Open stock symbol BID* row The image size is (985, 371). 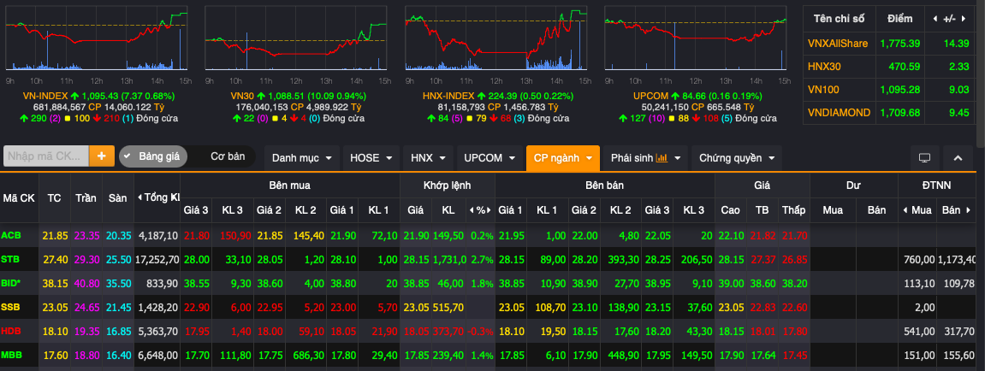coord(11,282)
